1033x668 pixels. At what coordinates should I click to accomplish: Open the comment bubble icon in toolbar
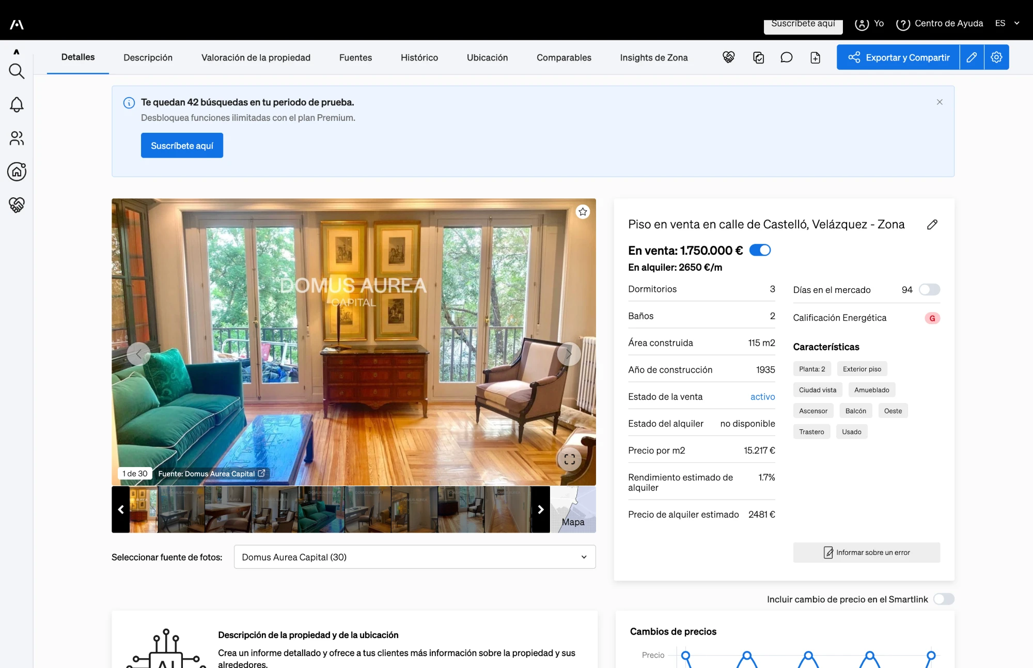pyautogui.click(x=786, y=57)
